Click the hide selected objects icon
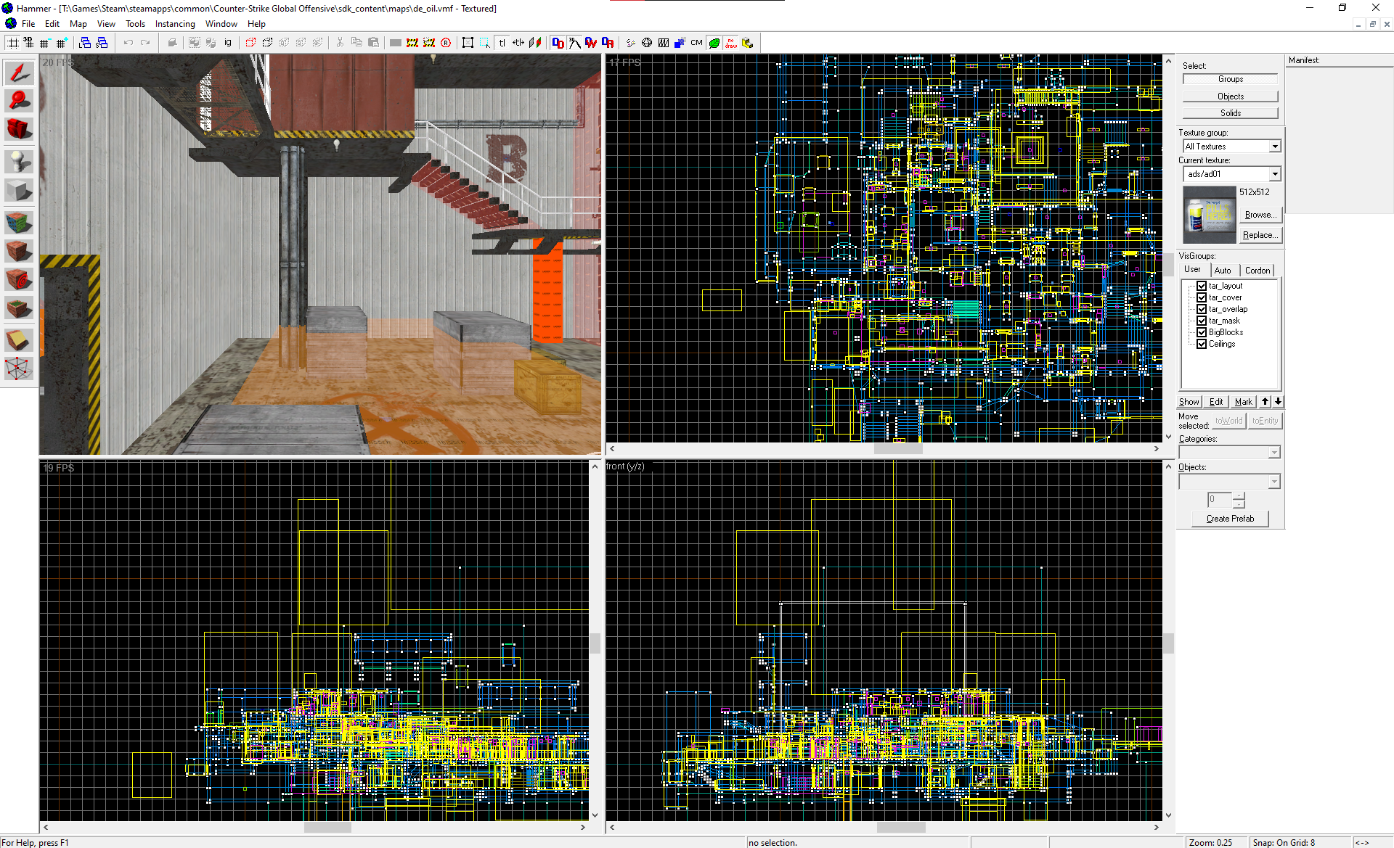The height and width of the screenshot is (848, 1394). [x=250, y=43]
